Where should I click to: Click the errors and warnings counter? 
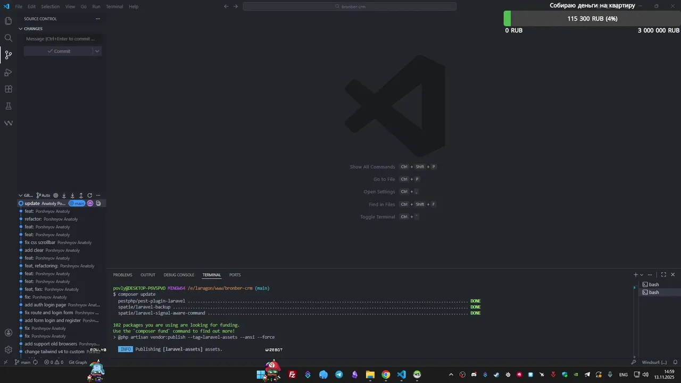(x=54, y=362)
